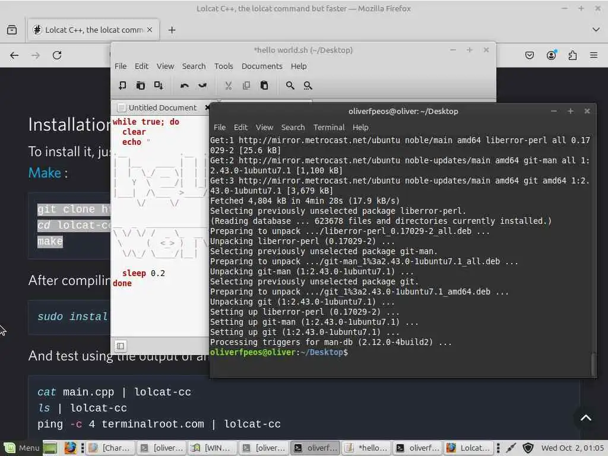Open the File menu in the terminal window

point(220,127)
